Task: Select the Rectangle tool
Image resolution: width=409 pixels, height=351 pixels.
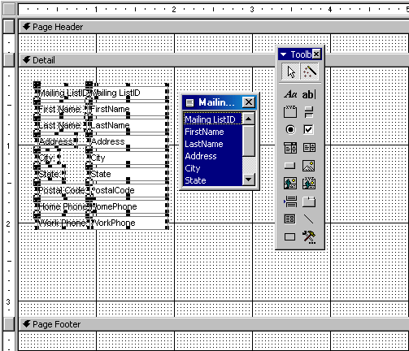Action: [289, 237]
